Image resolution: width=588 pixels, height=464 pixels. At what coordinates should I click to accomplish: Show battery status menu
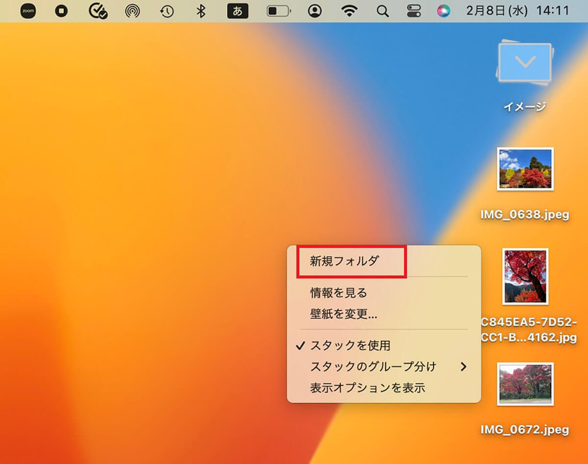coord(279,11)
